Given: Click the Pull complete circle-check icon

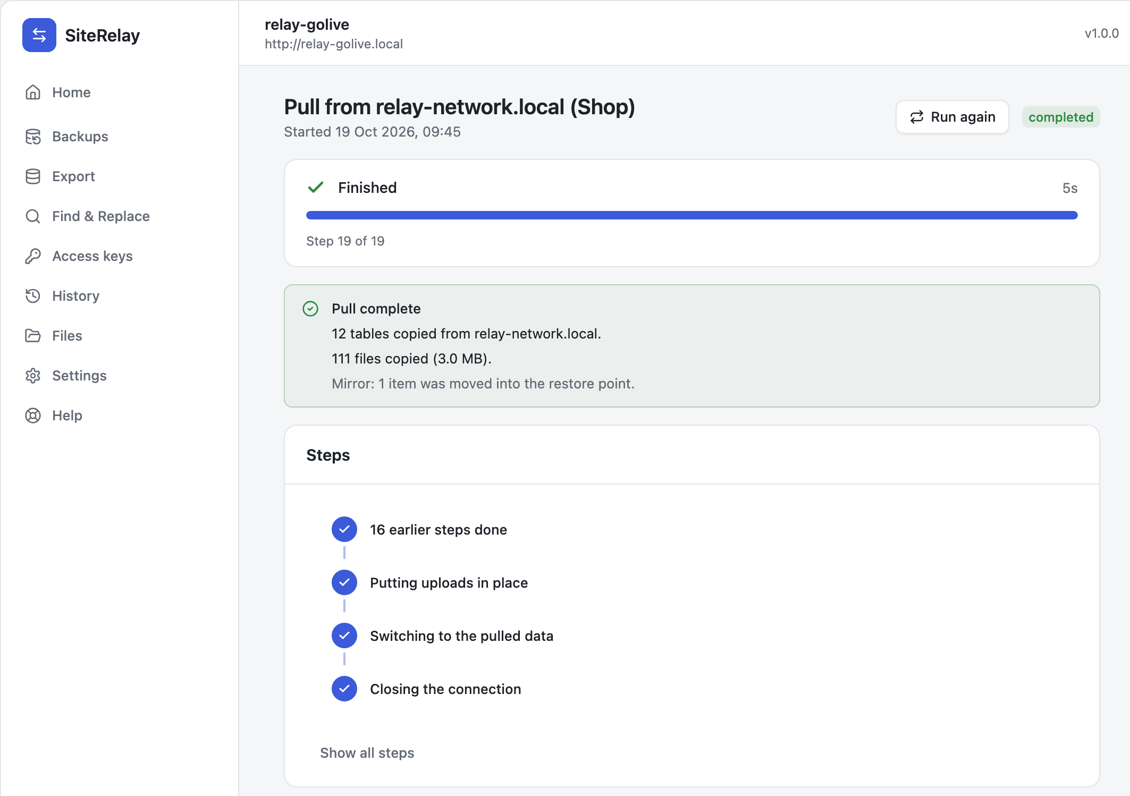Looking at the screenshot, I should (310, 309).
